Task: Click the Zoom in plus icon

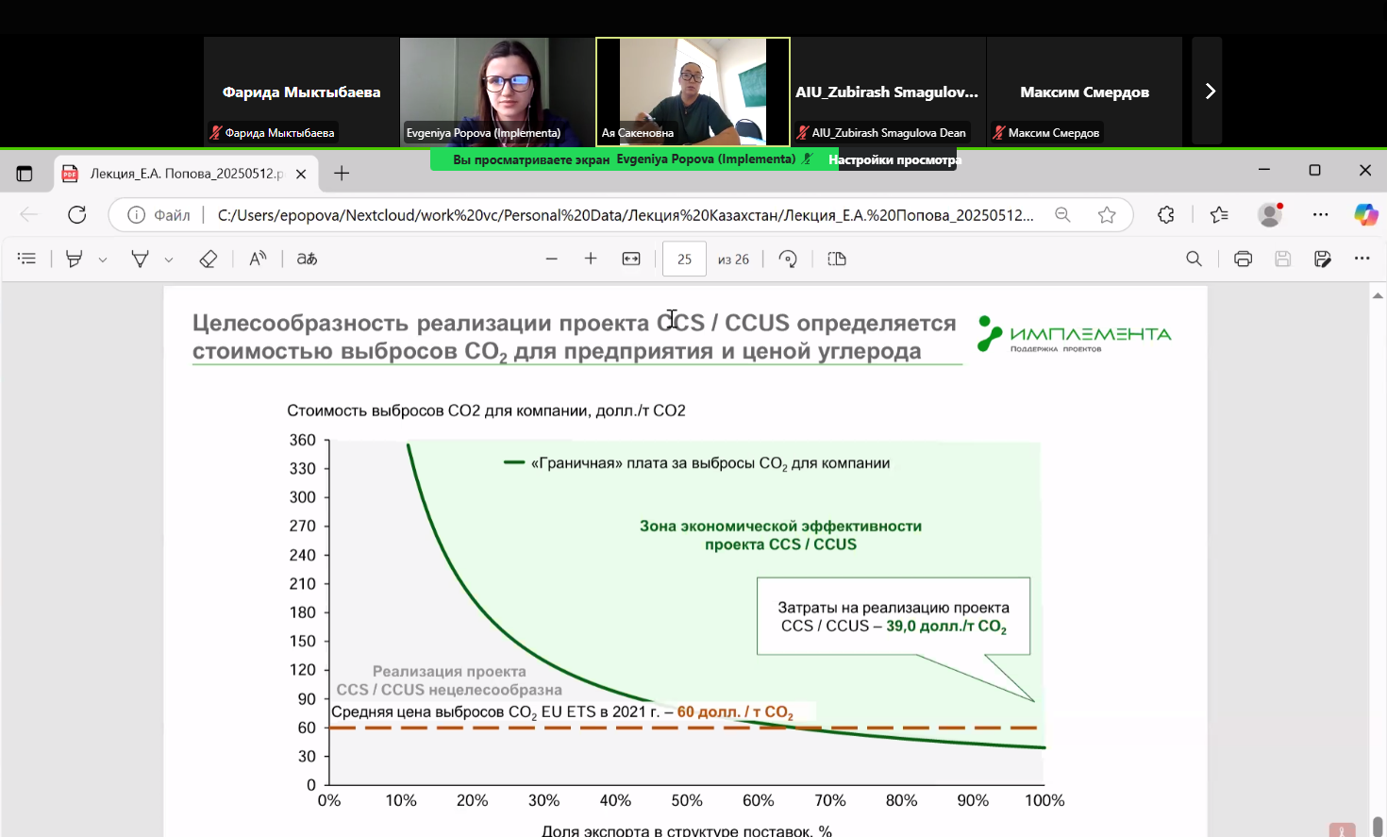Action: coord(591,259)
